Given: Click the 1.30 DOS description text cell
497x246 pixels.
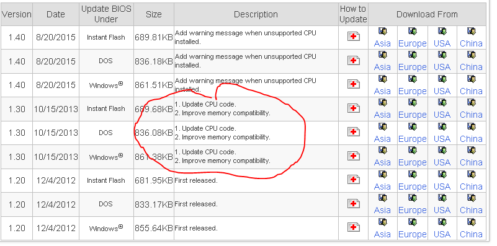Looking at the screenshot, I should (256, 133).
